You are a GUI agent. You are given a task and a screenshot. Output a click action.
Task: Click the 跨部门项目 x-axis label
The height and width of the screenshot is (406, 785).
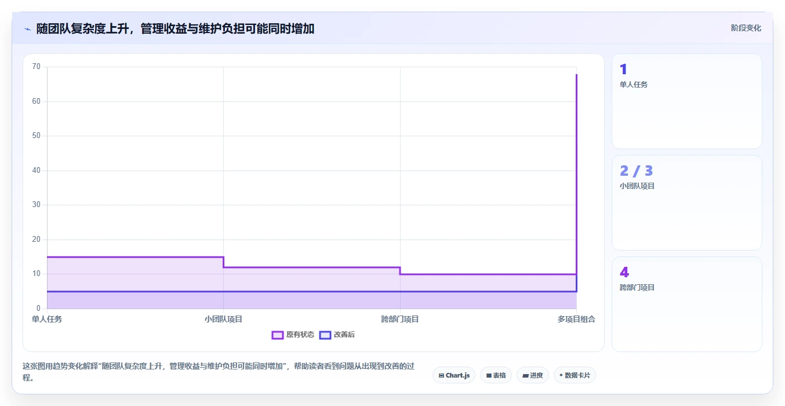click(x=400, y=319)
